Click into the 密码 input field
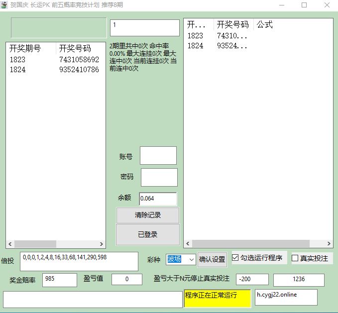The width and height of the screenshot is (338, 313). click(159, 178)
